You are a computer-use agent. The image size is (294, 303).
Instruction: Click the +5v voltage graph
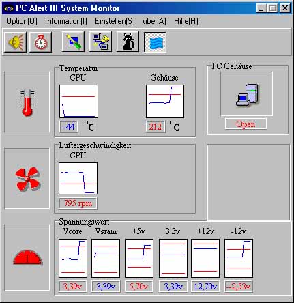pyautogui.click(x=139, y=258)
